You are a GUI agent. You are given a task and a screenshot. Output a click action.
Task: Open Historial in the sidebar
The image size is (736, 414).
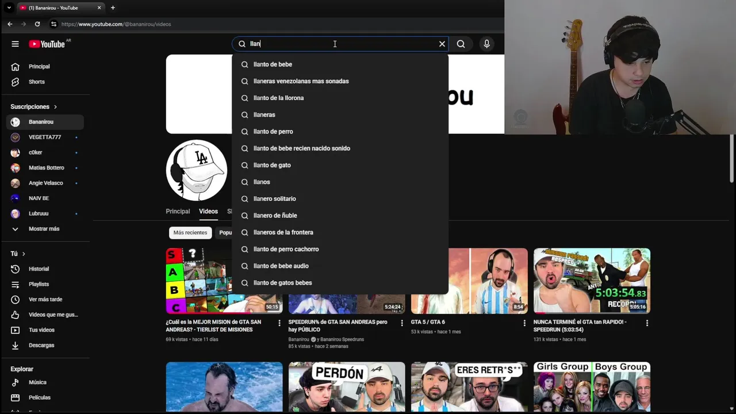coord(45,269)
